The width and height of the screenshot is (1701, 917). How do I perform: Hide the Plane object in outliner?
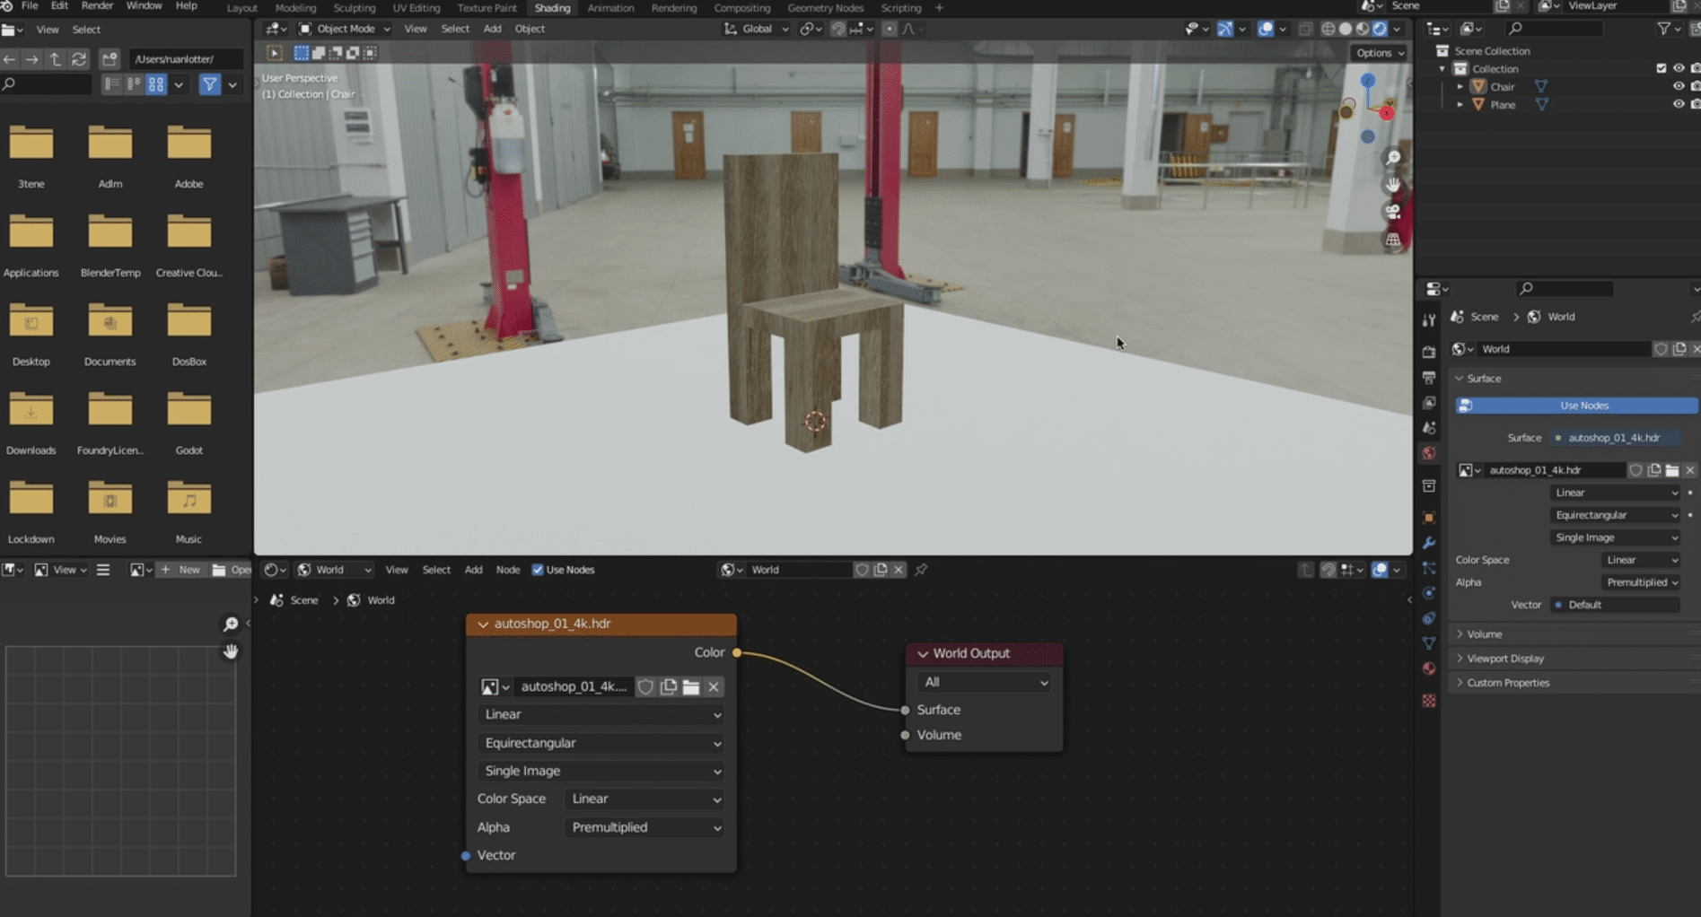(x=1678, y=105)
